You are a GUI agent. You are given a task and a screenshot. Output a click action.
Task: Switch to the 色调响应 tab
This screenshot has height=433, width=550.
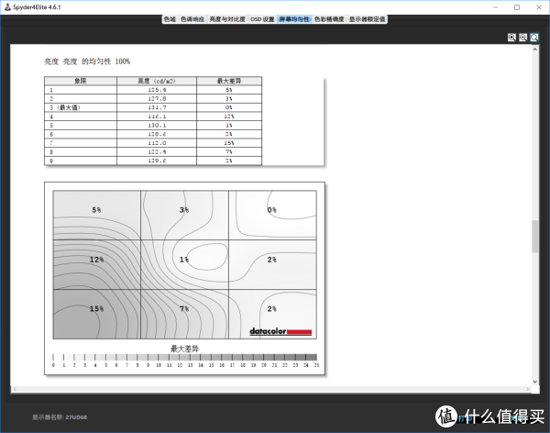192,19
